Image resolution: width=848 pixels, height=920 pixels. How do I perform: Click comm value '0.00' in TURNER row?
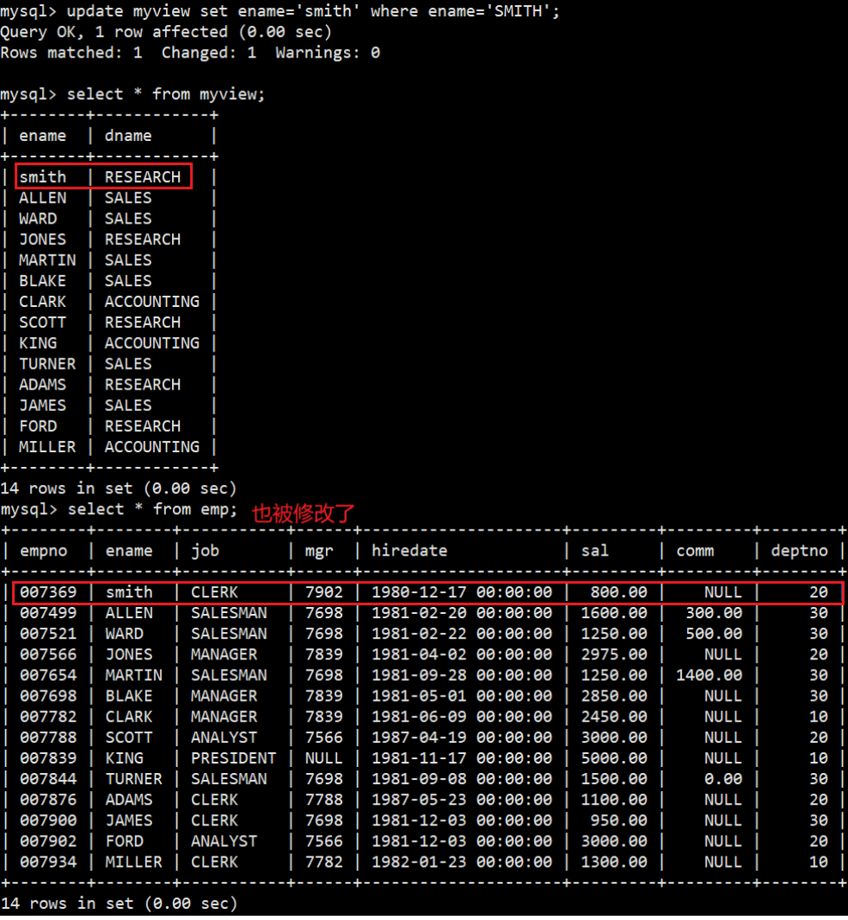point(723,779)
